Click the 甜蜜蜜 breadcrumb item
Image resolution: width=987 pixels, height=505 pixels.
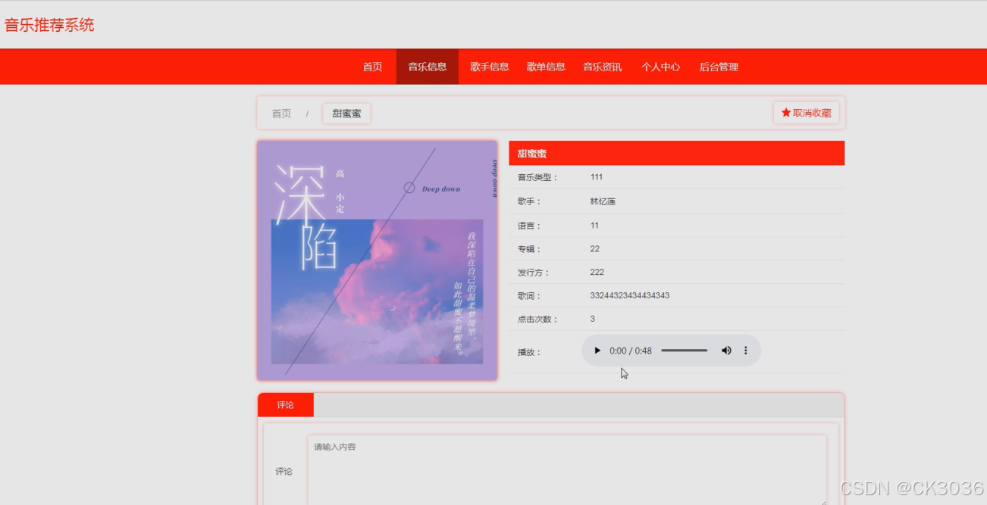pos(346,114)
